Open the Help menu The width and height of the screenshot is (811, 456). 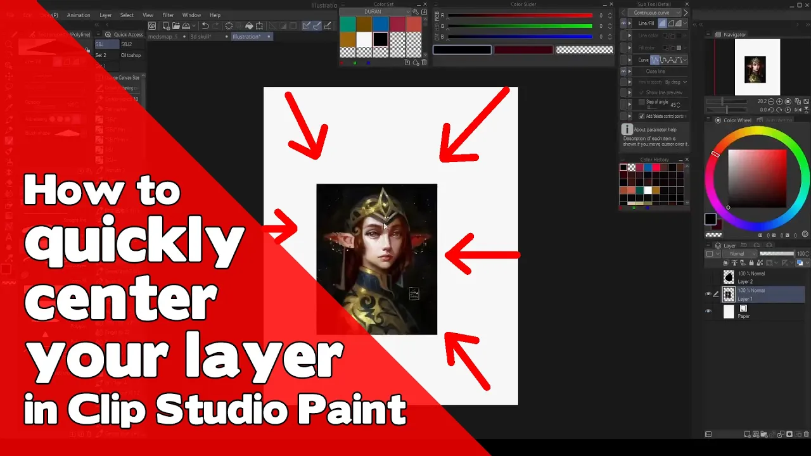(x=215, y=15)
